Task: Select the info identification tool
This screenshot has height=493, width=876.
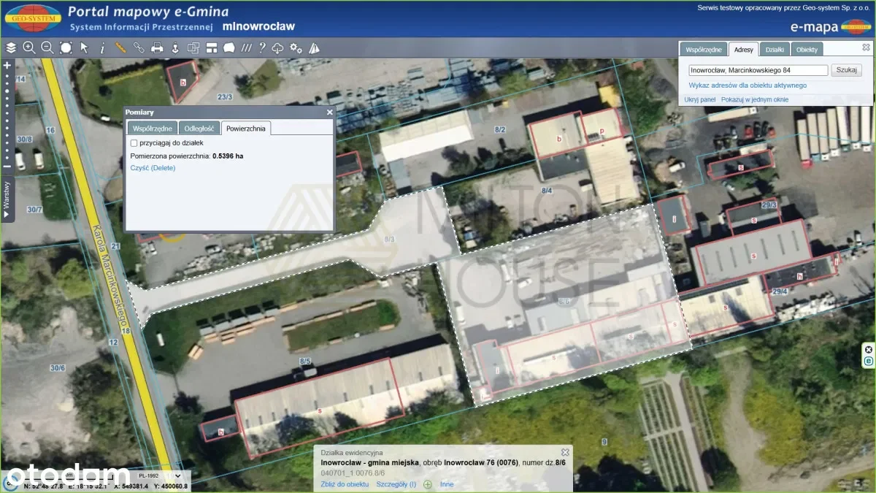Action: coord(102,48)
